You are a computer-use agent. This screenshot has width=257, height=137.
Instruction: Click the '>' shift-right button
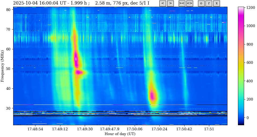pyautogui.click(x=170, y=3)
